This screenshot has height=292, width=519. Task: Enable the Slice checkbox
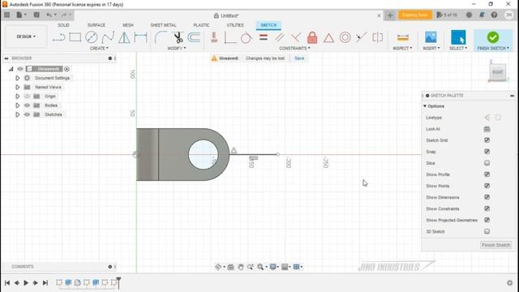[487, 163]
